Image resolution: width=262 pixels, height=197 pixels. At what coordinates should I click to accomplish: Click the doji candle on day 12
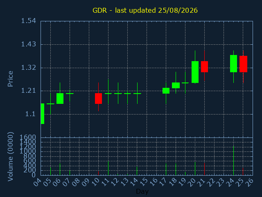pos(118,94)
